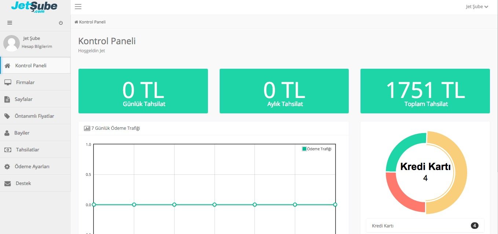Go to the Tahsilatlar menu item
The width and height of the screenshot is (498, 234).
(28, 150)
